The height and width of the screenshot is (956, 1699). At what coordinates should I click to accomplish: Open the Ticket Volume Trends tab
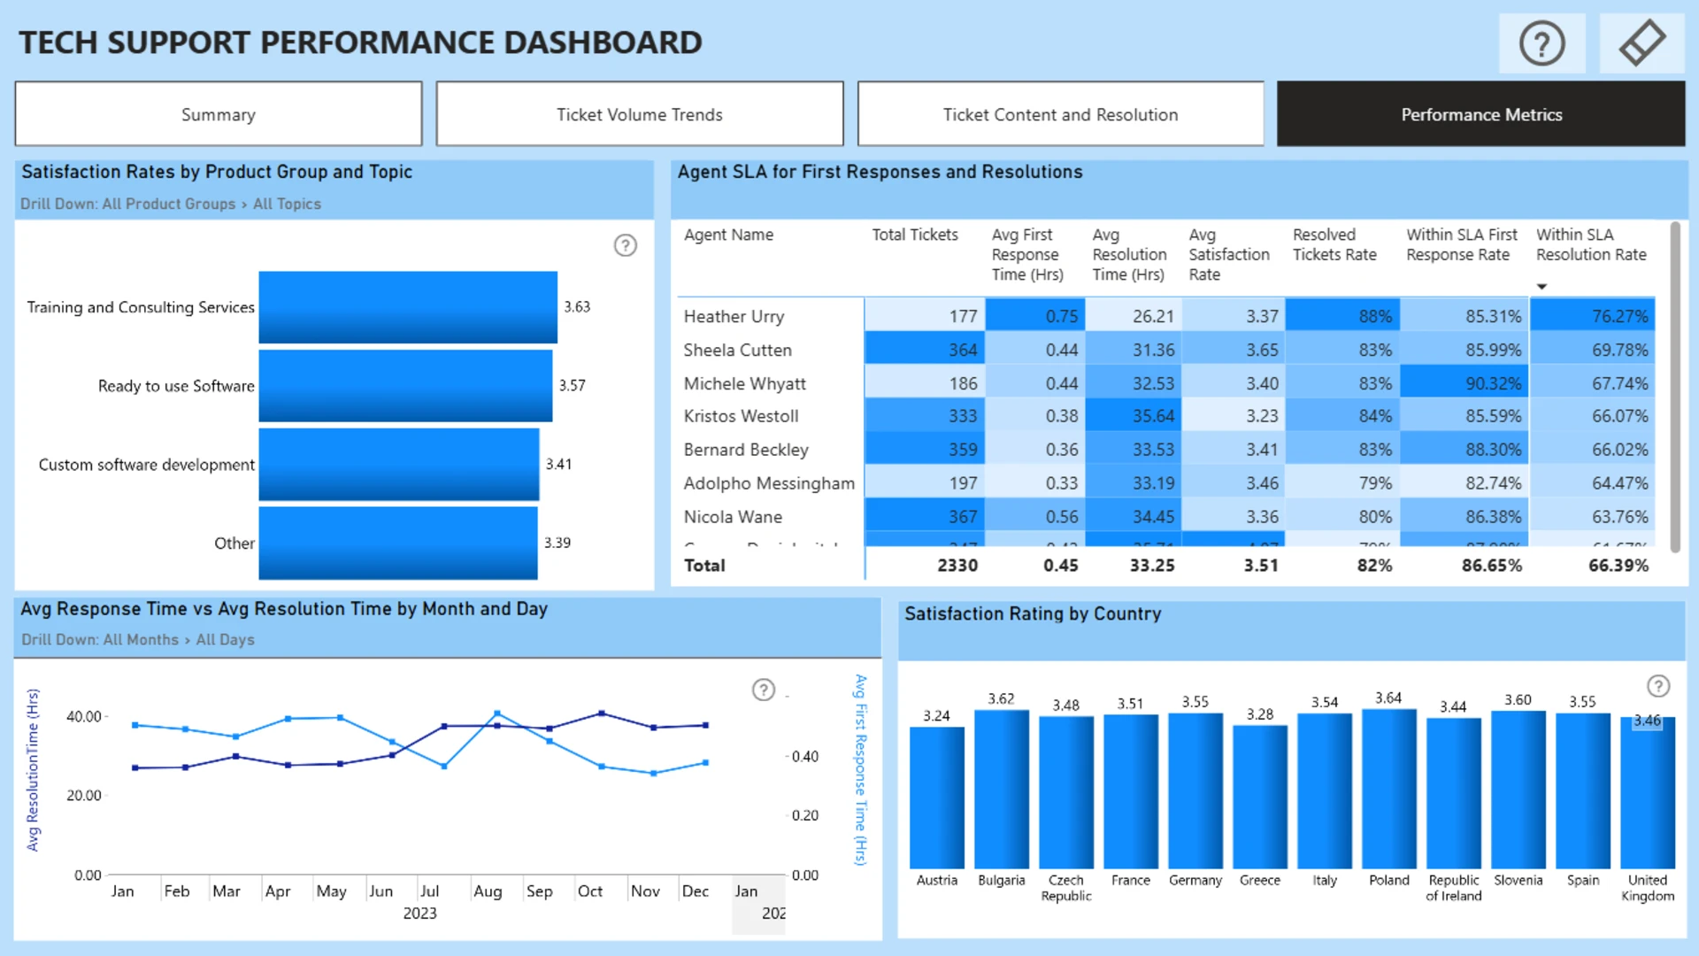point(639,114)
